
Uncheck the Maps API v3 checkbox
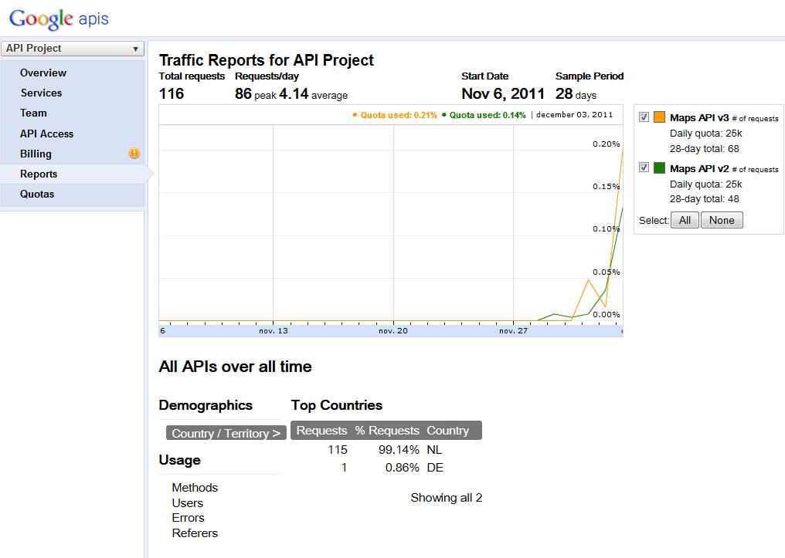pos(644,117)
